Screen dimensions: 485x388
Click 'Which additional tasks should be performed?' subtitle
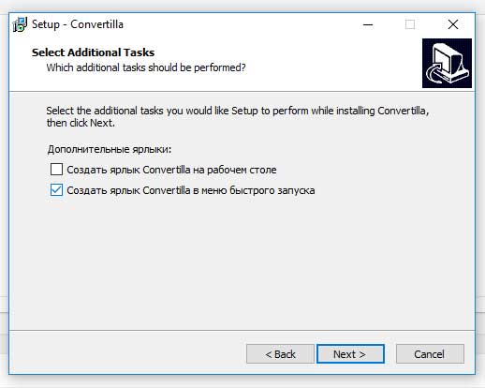point(146,67)
